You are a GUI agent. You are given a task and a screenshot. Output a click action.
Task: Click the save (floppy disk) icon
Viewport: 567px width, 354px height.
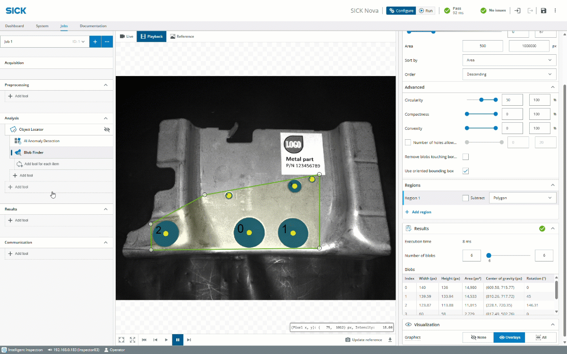543,11
